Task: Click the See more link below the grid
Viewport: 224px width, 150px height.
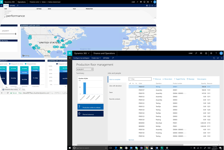Action: (131, 140)
